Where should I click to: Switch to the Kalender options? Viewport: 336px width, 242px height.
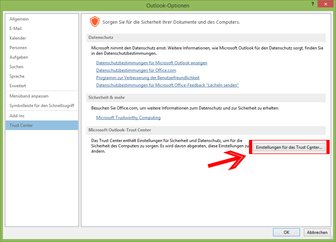[42, 38]
